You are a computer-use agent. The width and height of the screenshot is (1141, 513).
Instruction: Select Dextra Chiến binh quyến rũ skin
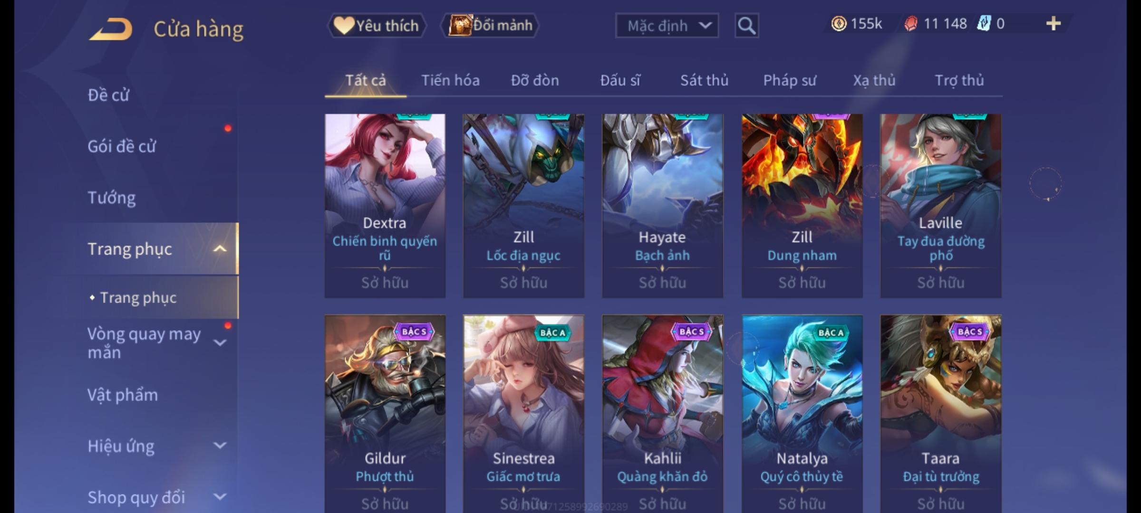(385, 206)
